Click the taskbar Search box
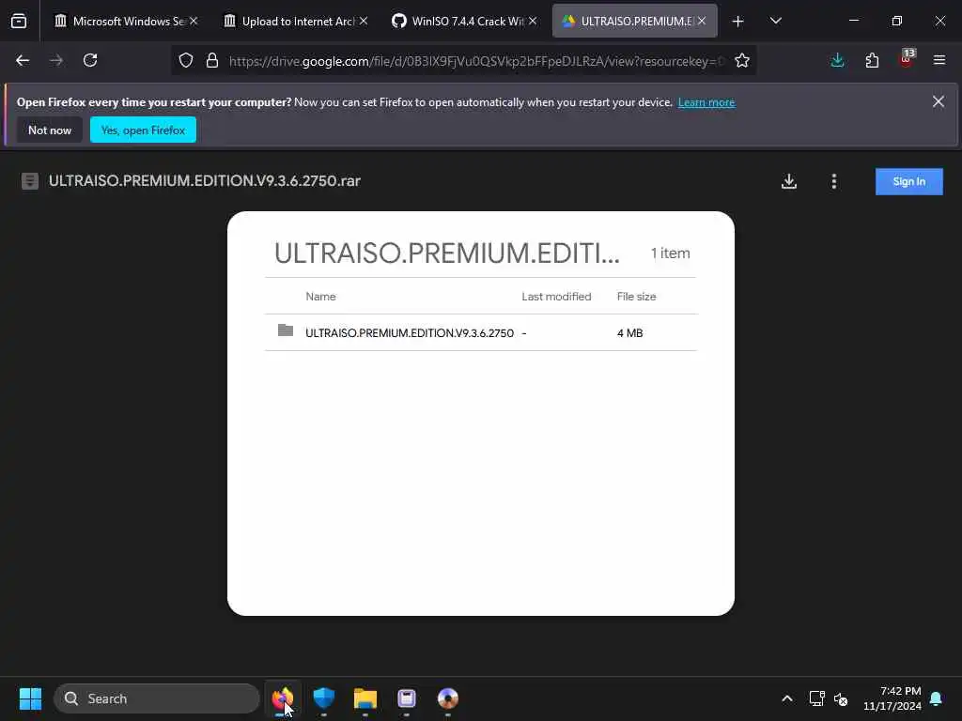This screenshot has height=721, width=962. pos(157,698)
